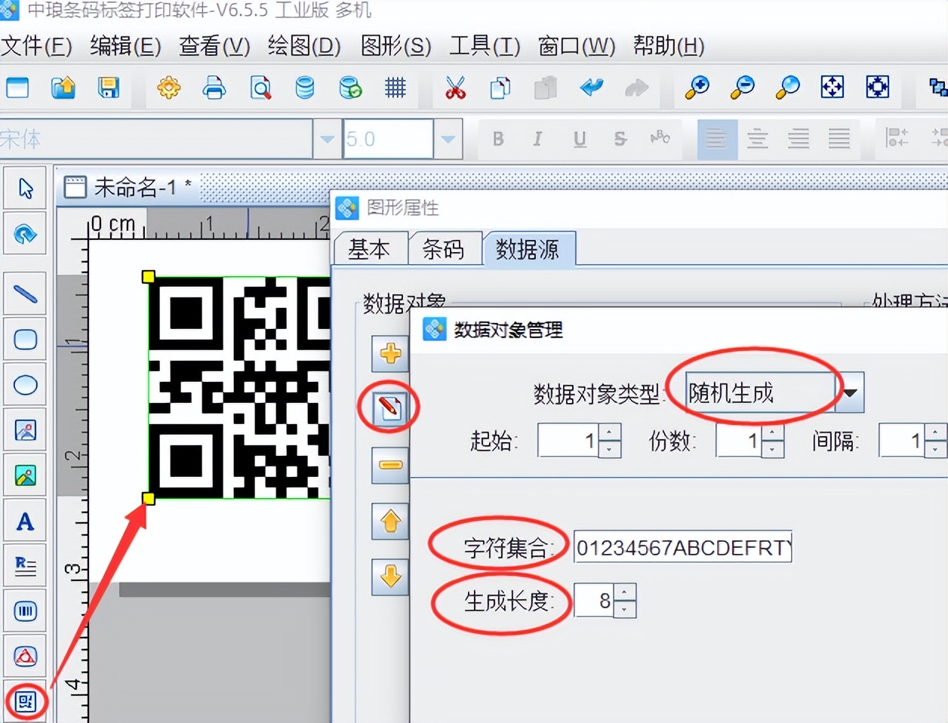Move data object down with the arrow
Image resolution: width=948 pixels, height=723 pixels.
pyautogui.click(x=390, y=577)
